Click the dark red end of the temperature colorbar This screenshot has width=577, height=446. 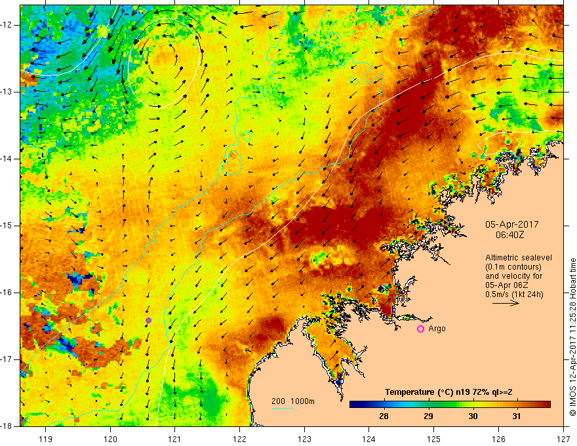pyautogui.click(x=544, y=405)
